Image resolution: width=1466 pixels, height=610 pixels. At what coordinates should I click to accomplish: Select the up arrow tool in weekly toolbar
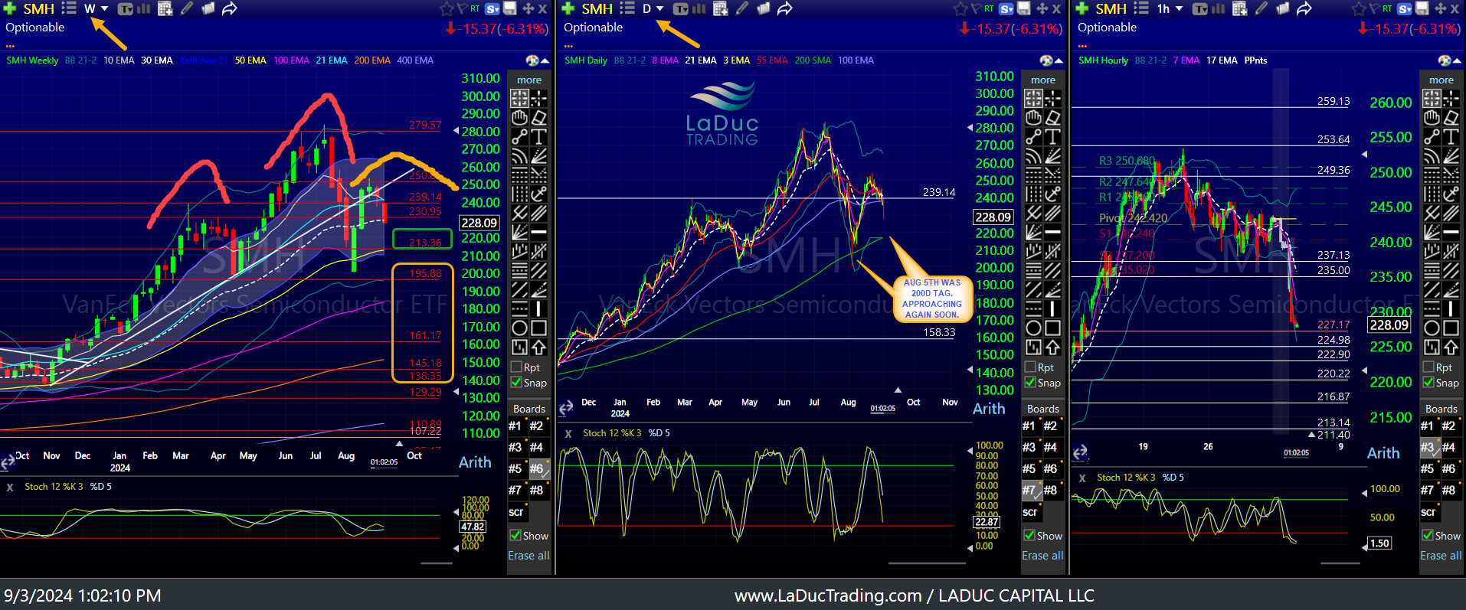(x=539, y=347)
